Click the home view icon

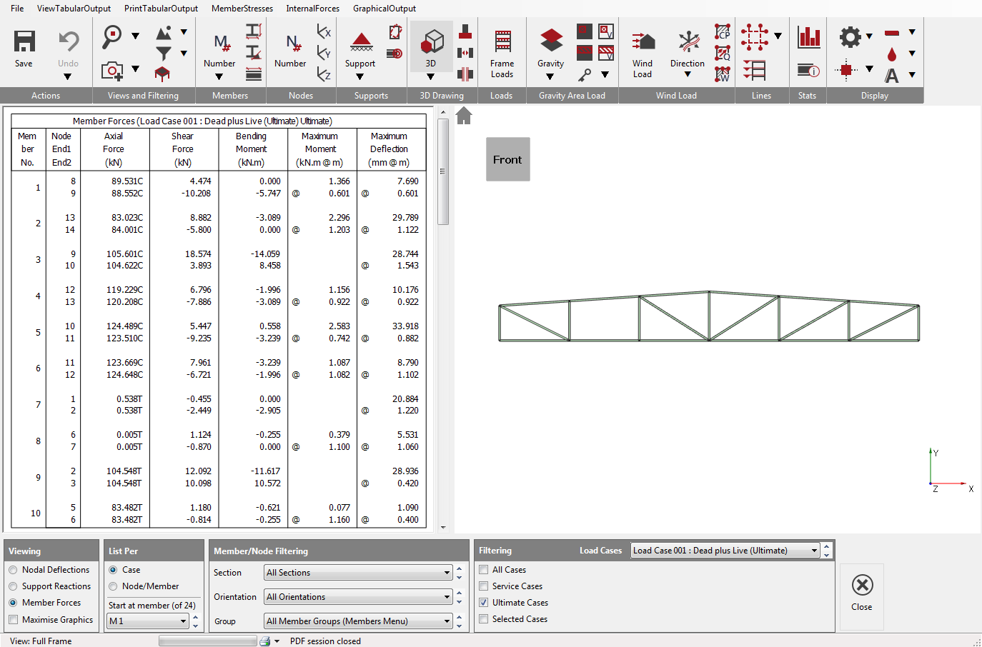(x=464, y=116)
